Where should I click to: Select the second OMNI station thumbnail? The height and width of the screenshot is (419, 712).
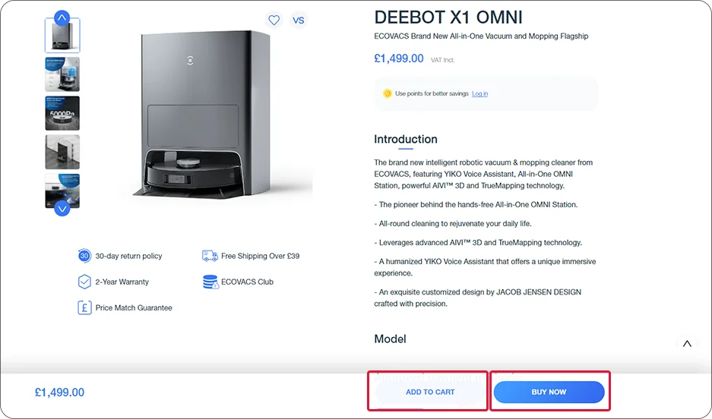62,74
